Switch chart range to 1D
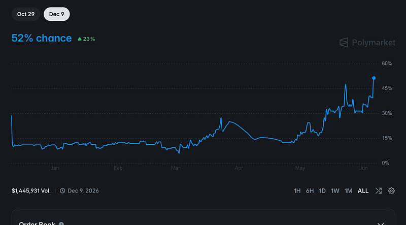 pyautogui.click(x=322, y=191)
